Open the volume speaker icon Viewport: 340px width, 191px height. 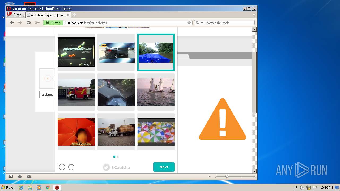pos(302,188)
